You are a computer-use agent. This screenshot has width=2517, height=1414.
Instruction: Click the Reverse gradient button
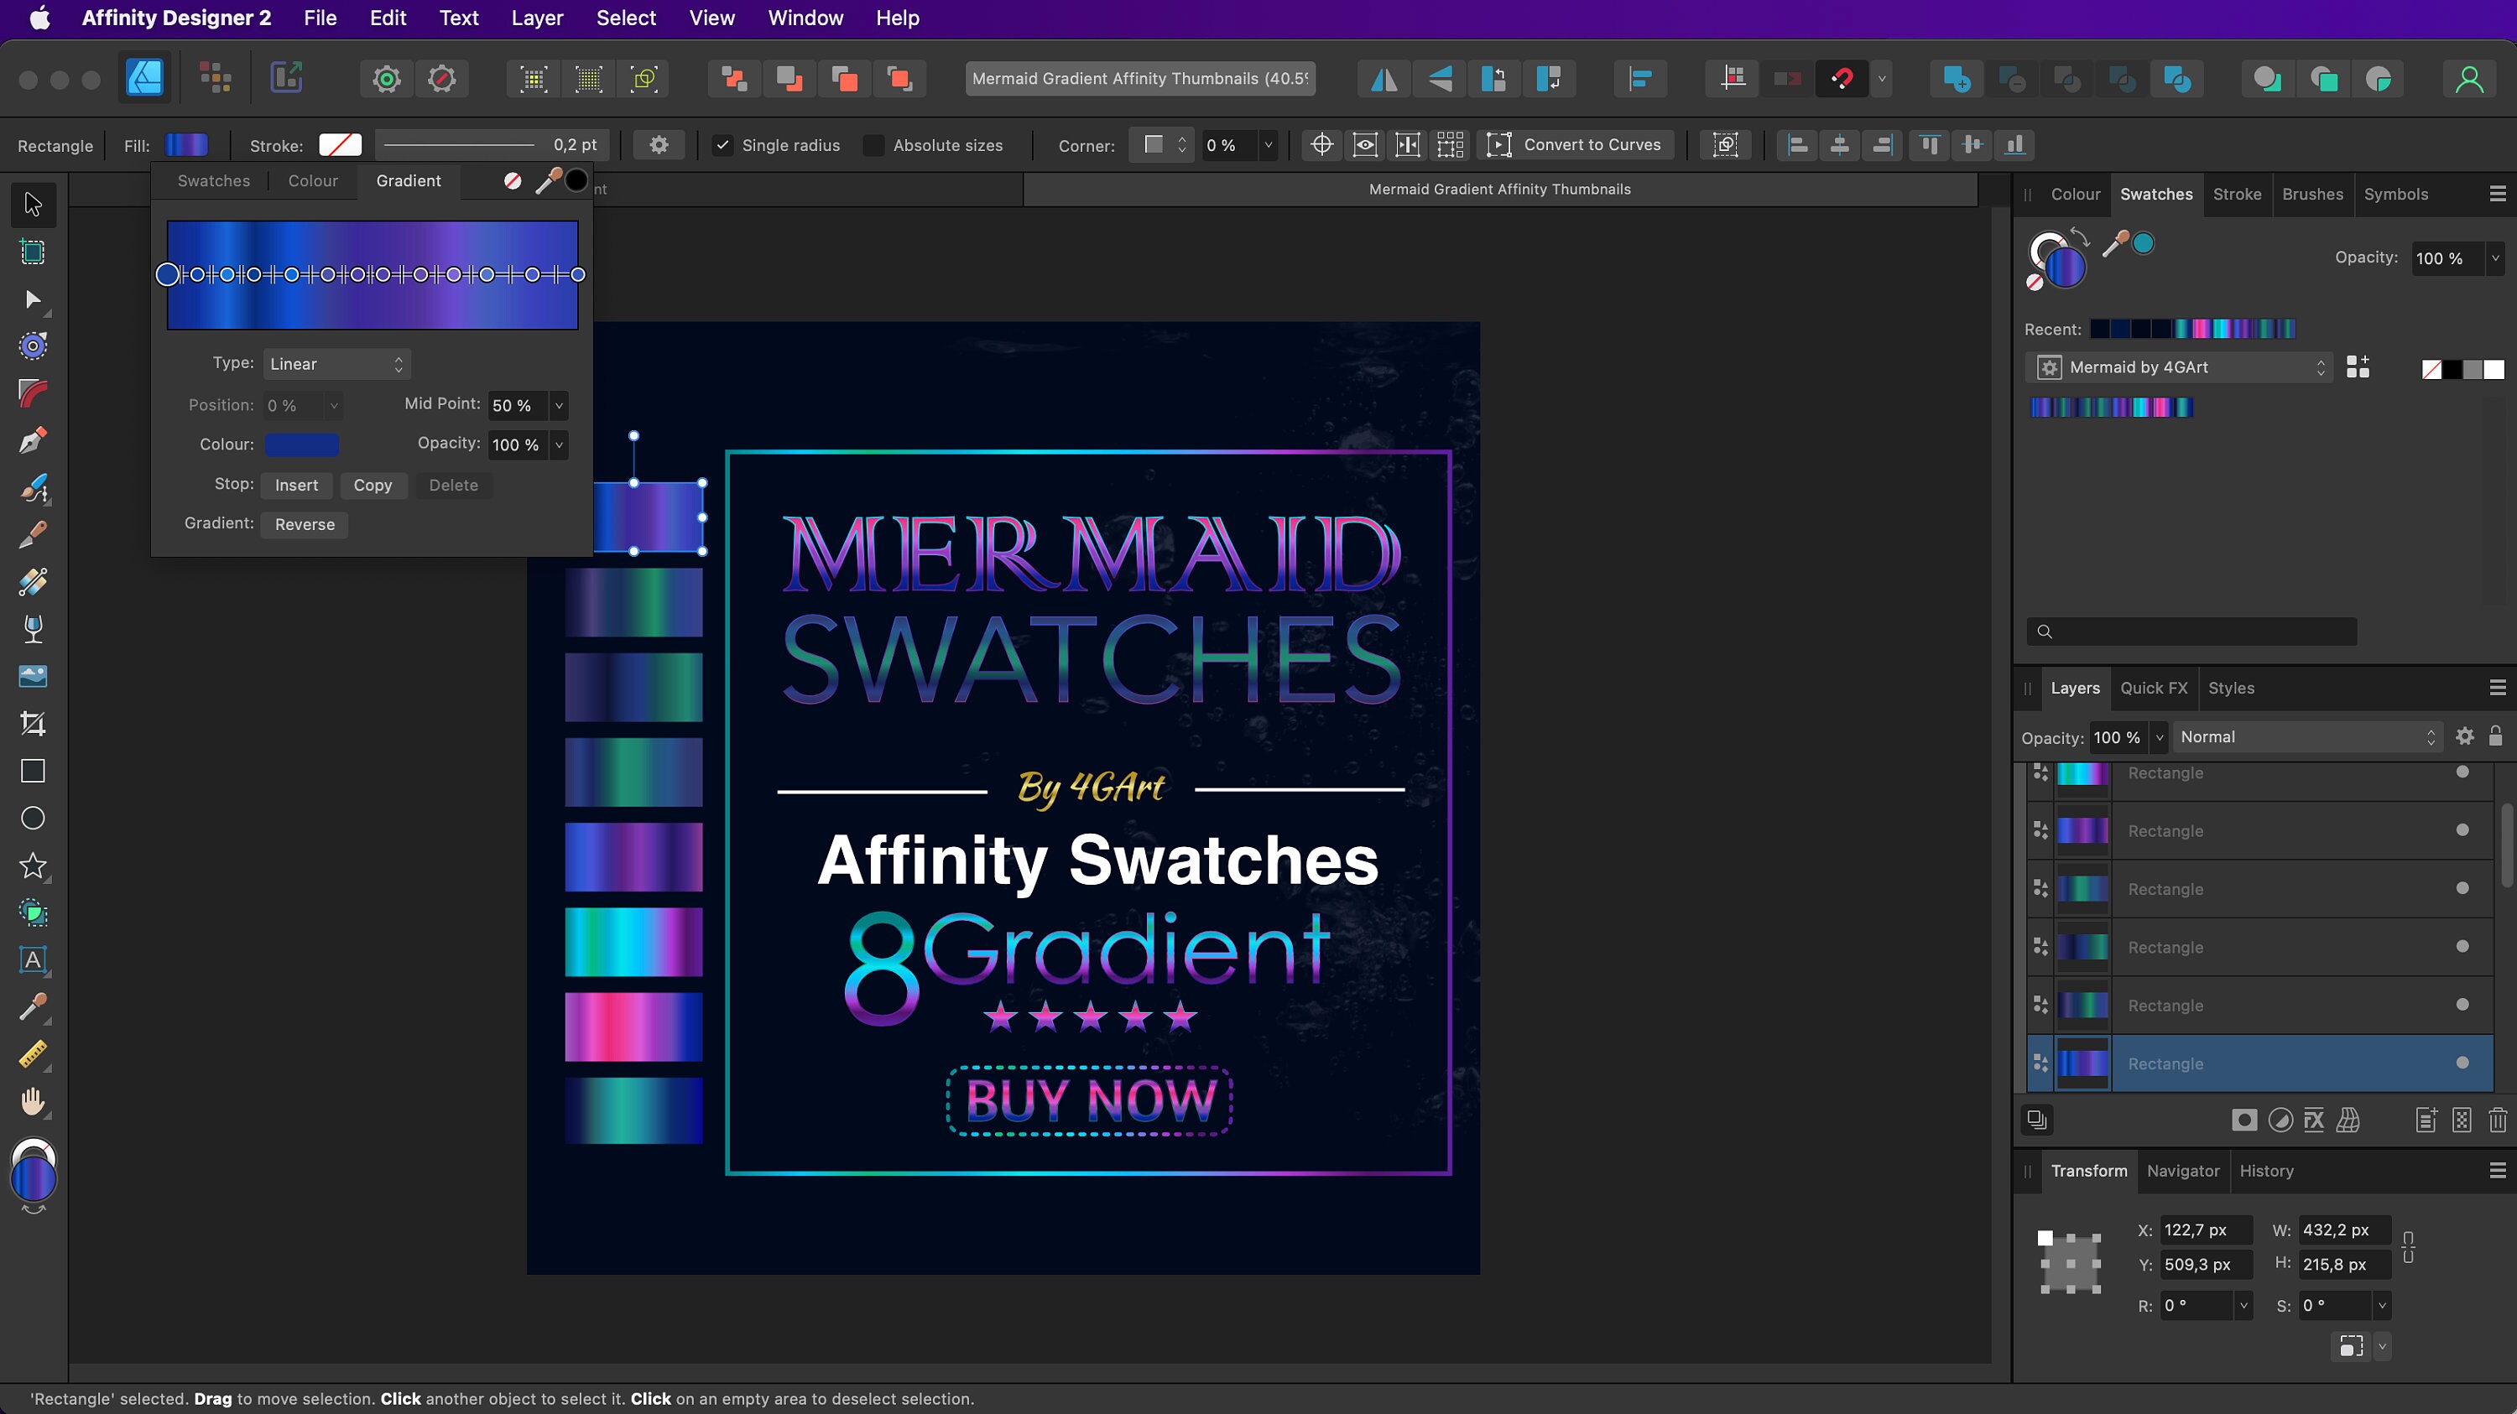click(x=304, y=524)
